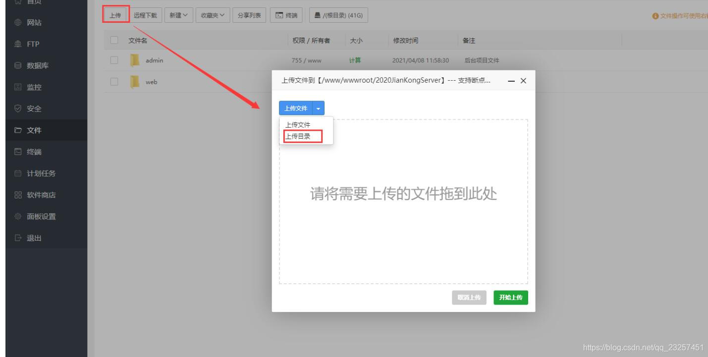Choose 上传文件 from the dropdown list
Image resolution: width=708 pixels, height=357 pixels.
point(298,125)
